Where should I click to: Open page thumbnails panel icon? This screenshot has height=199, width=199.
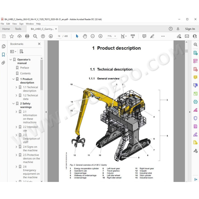click(3, 46)
